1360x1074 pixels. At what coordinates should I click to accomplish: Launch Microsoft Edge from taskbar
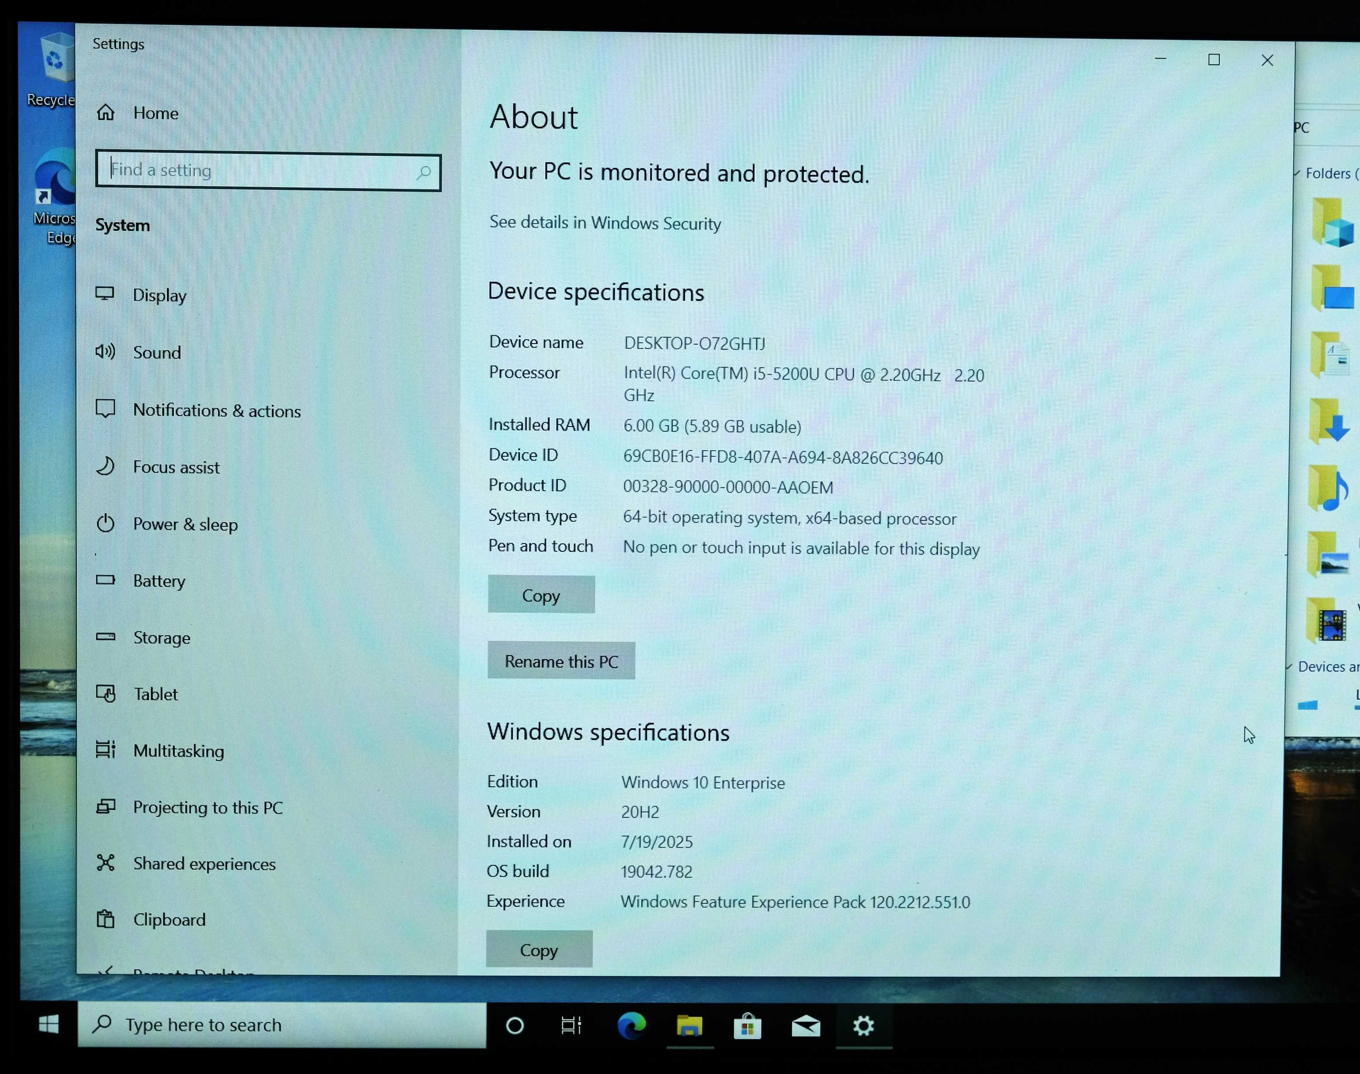click(631, 1026)
